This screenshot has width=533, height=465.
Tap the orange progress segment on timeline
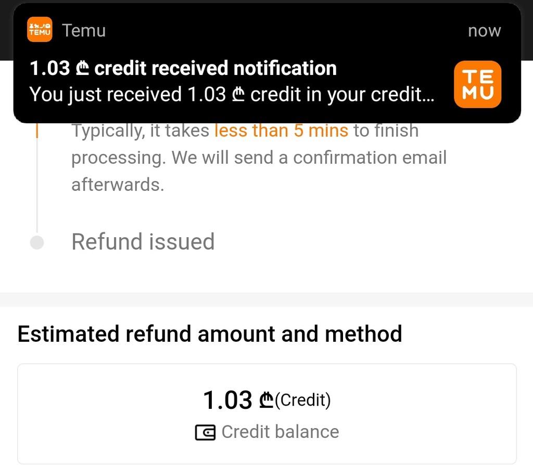point(36,130)
